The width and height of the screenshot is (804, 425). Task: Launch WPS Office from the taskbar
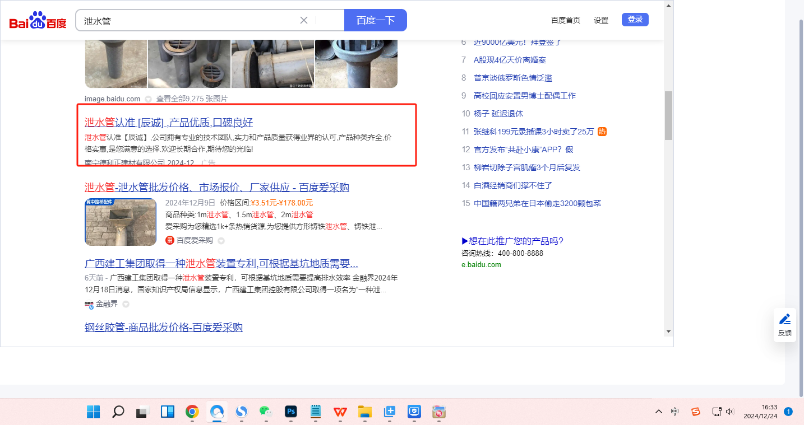(340, 412)
